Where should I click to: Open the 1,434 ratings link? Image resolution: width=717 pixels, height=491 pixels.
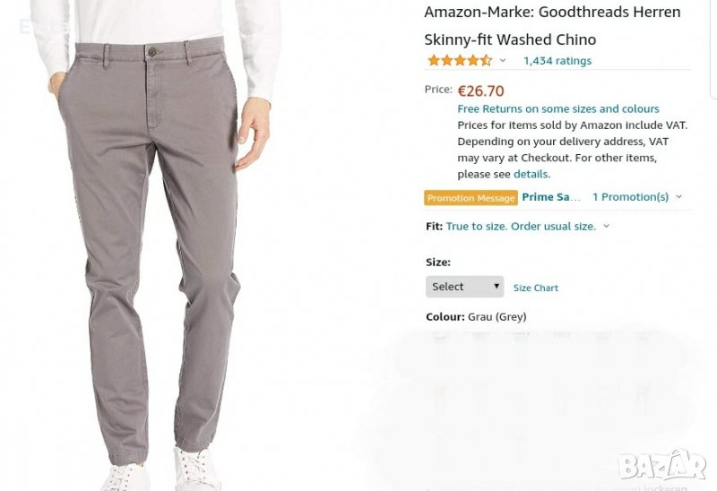(x=557, y=61)
